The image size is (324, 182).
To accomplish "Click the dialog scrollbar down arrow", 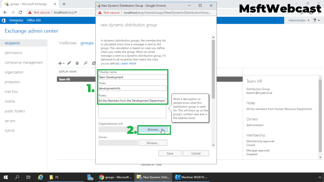I will point(213,145).
